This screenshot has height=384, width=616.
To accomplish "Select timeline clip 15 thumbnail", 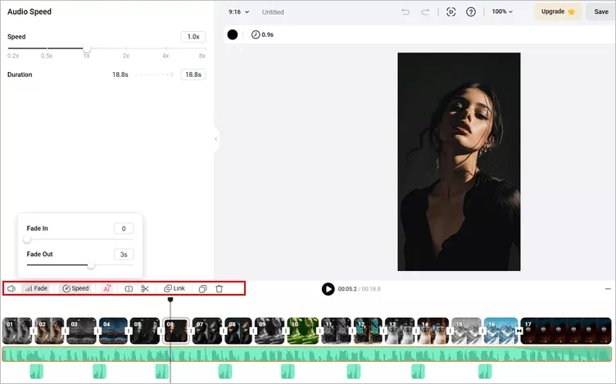I will [466, 331].
